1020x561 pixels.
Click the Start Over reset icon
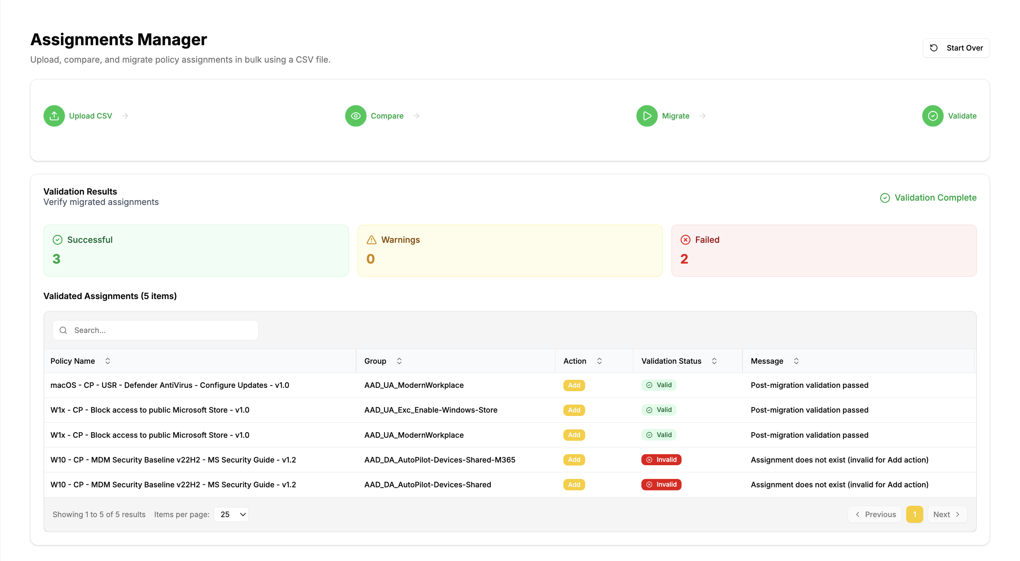pyautogui.click(x=934, y=48)
